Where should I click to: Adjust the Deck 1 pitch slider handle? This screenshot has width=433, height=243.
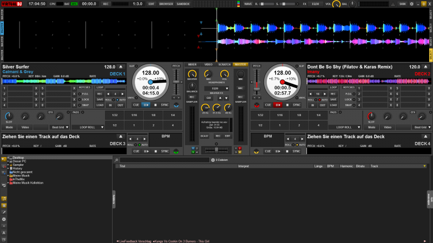click(176, 82)
